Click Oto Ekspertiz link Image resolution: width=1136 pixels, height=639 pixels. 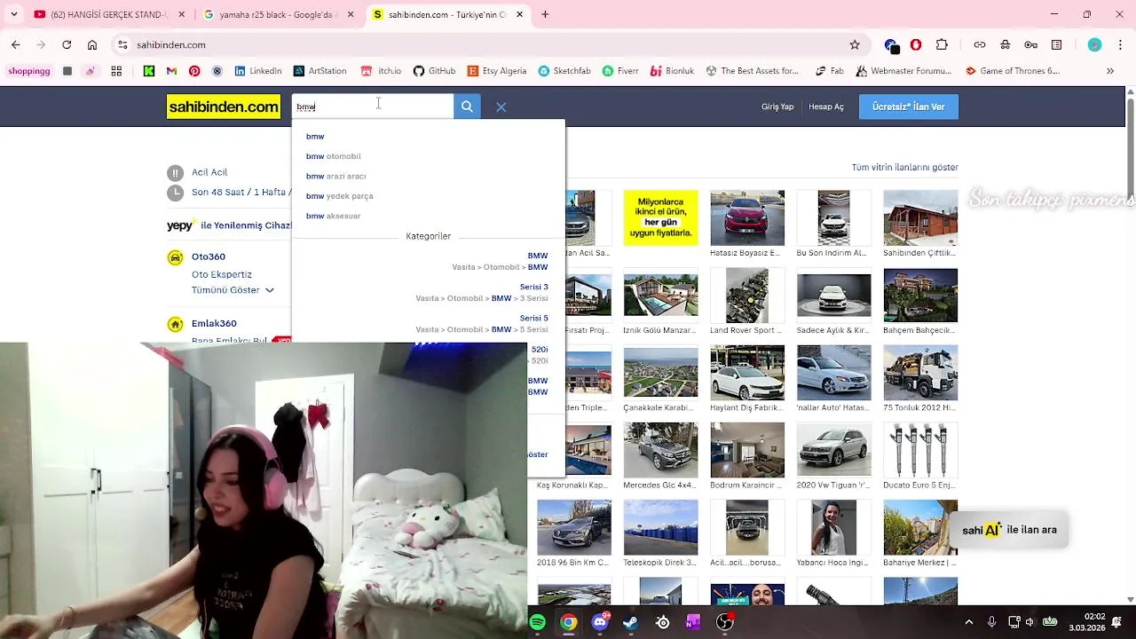pyautogui.click(x=222, y=274)
